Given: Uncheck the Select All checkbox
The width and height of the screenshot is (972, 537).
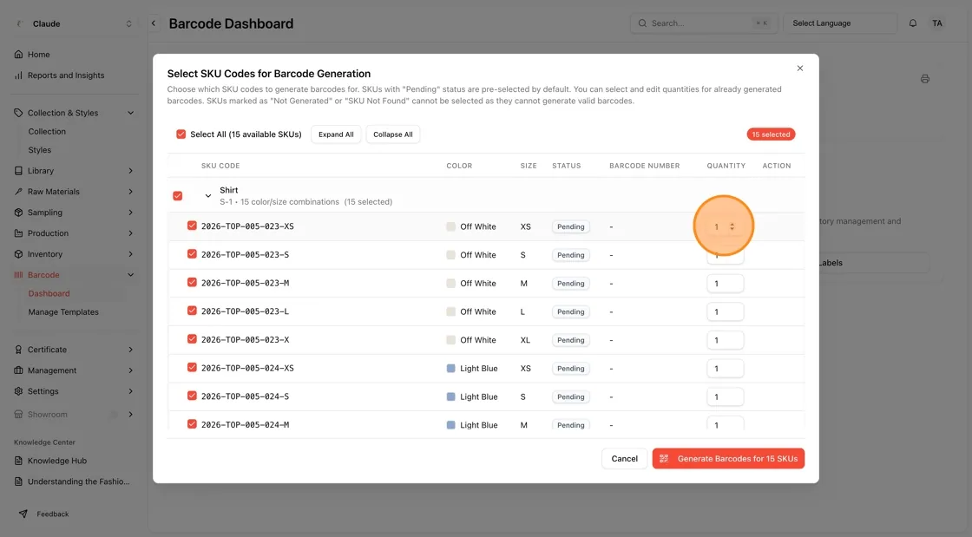Looking at the screenshot, I should pyautogui.click(x=181, y=134).
